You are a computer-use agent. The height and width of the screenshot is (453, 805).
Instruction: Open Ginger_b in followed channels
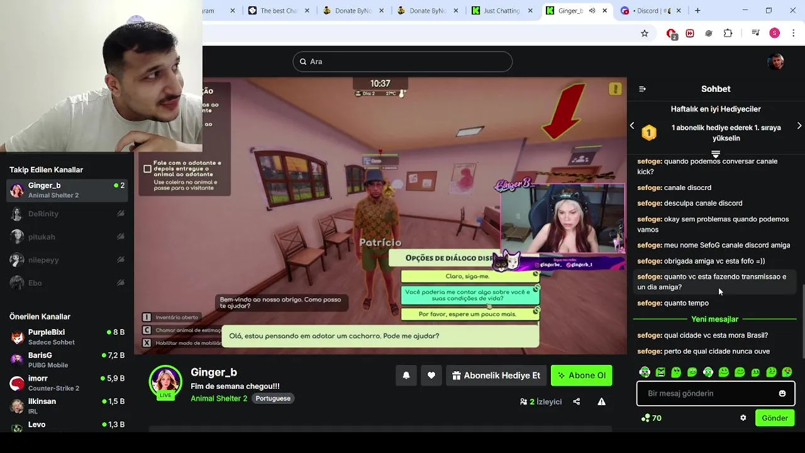[67, 190]
